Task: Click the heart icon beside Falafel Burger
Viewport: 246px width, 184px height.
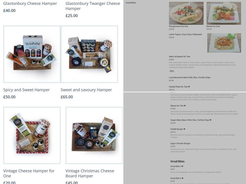Action: click(x=184, y=129)
